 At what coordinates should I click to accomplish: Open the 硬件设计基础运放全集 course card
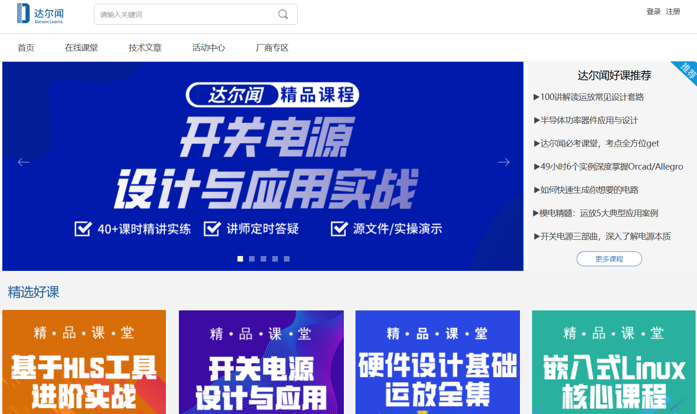438,362
